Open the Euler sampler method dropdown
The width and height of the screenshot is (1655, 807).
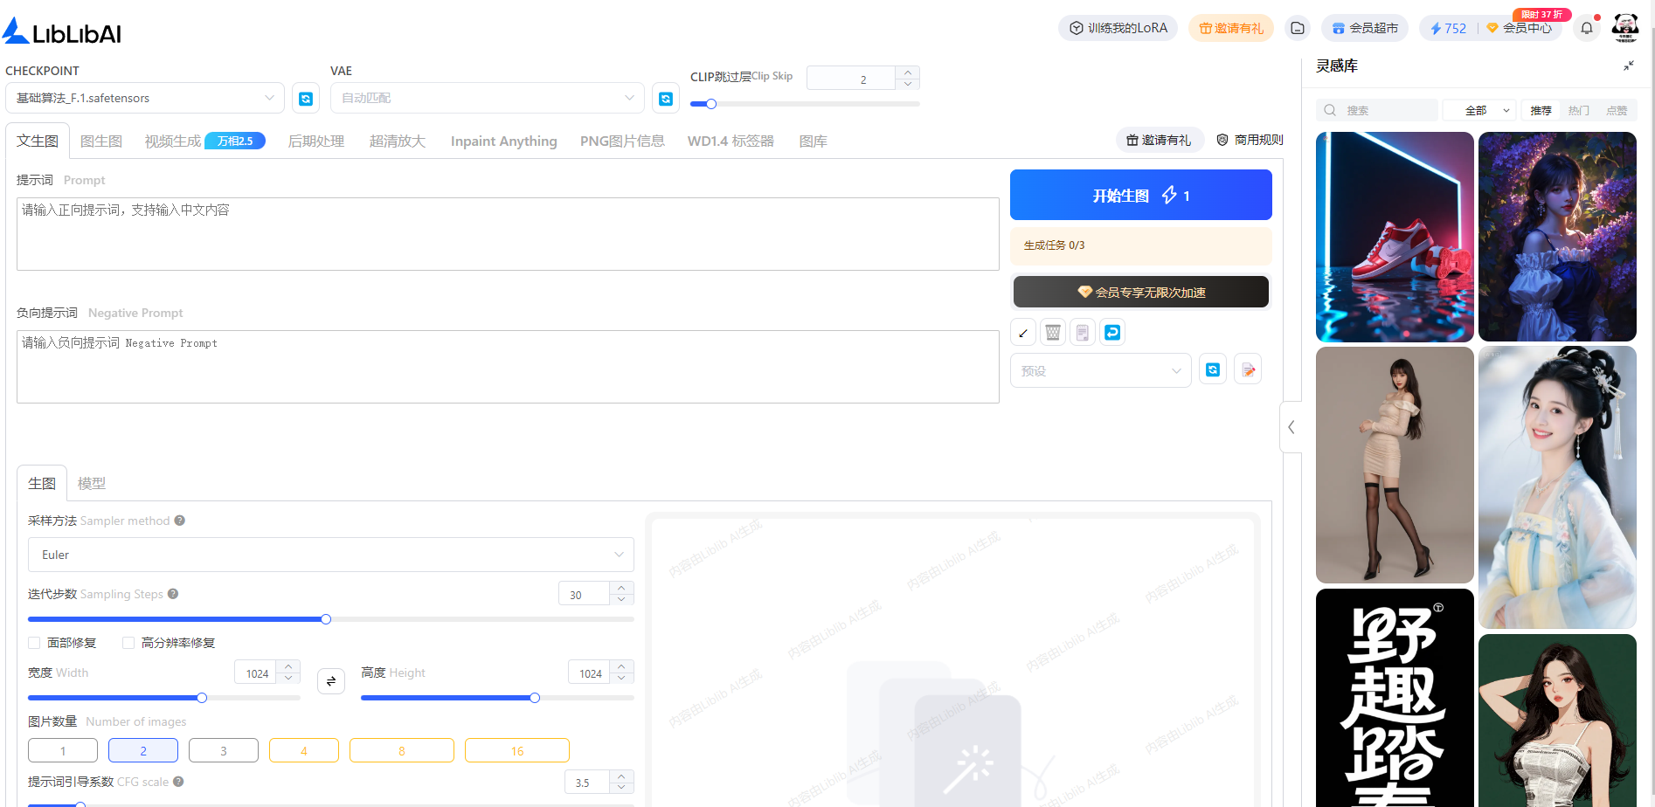click(331, 555)
